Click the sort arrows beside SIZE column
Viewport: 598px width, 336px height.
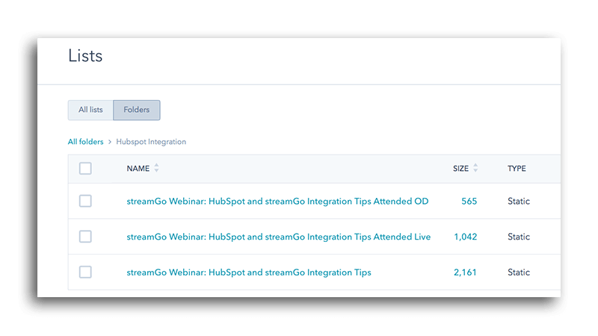point(475,169)
